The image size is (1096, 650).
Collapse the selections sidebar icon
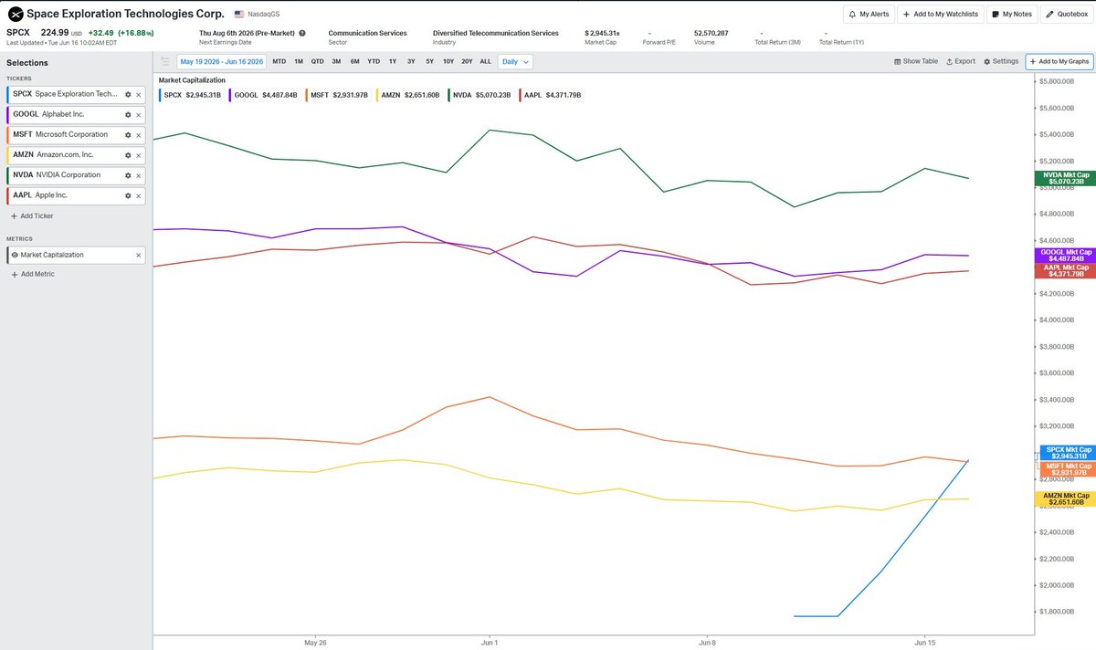point(164,61)
